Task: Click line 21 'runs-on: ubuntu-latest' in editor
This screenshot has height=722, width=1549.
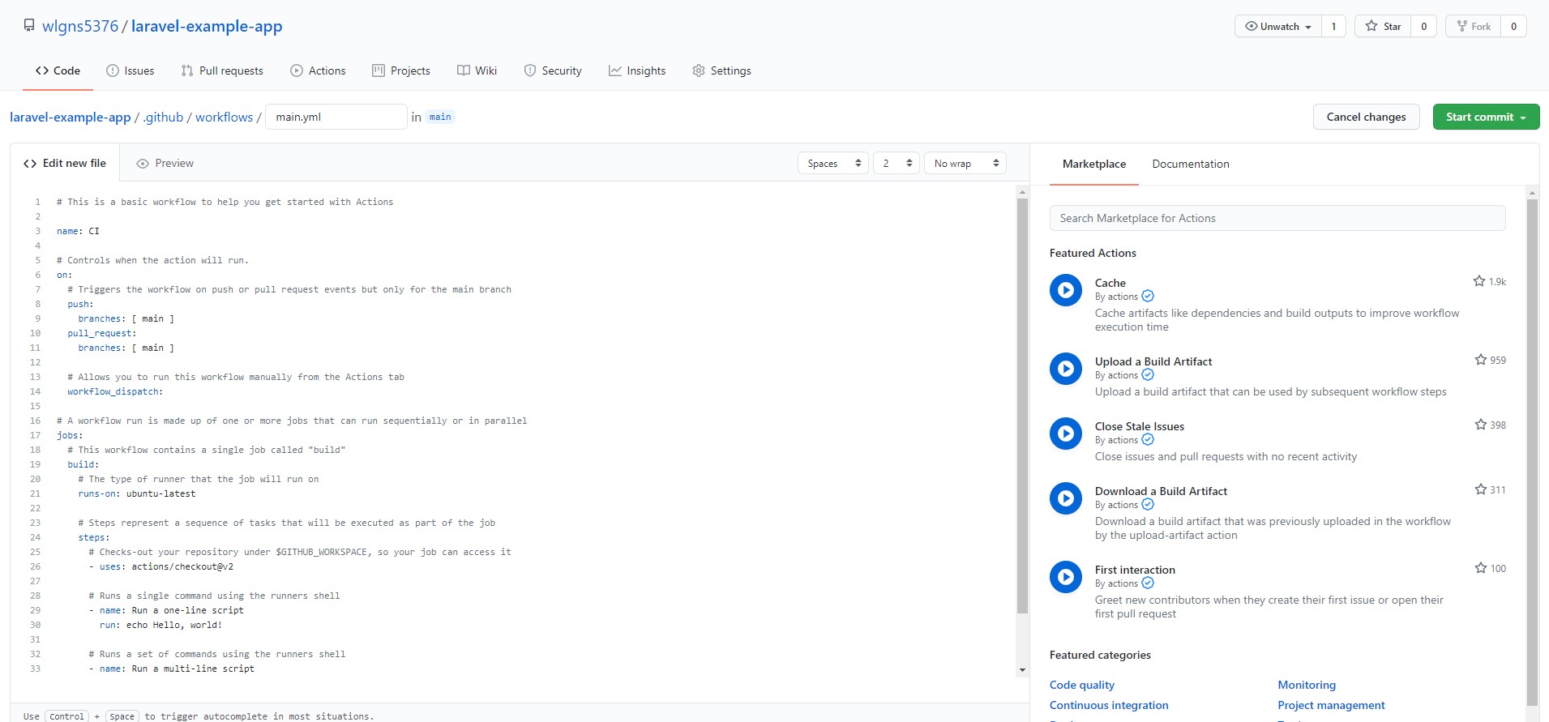Action: coord(137,493)
